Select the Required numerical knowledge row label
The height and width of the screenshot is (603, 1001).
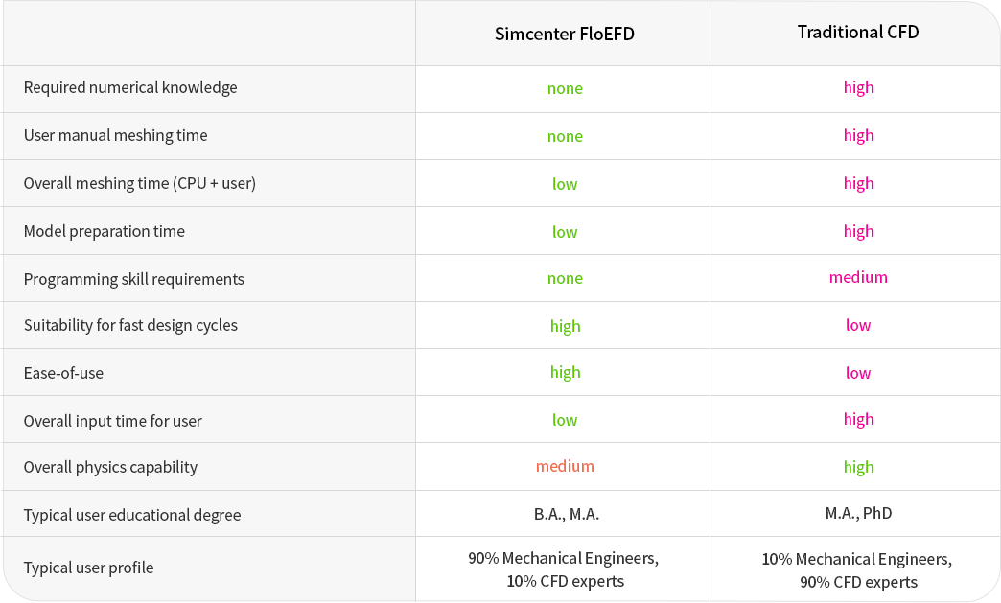point(130,87)
